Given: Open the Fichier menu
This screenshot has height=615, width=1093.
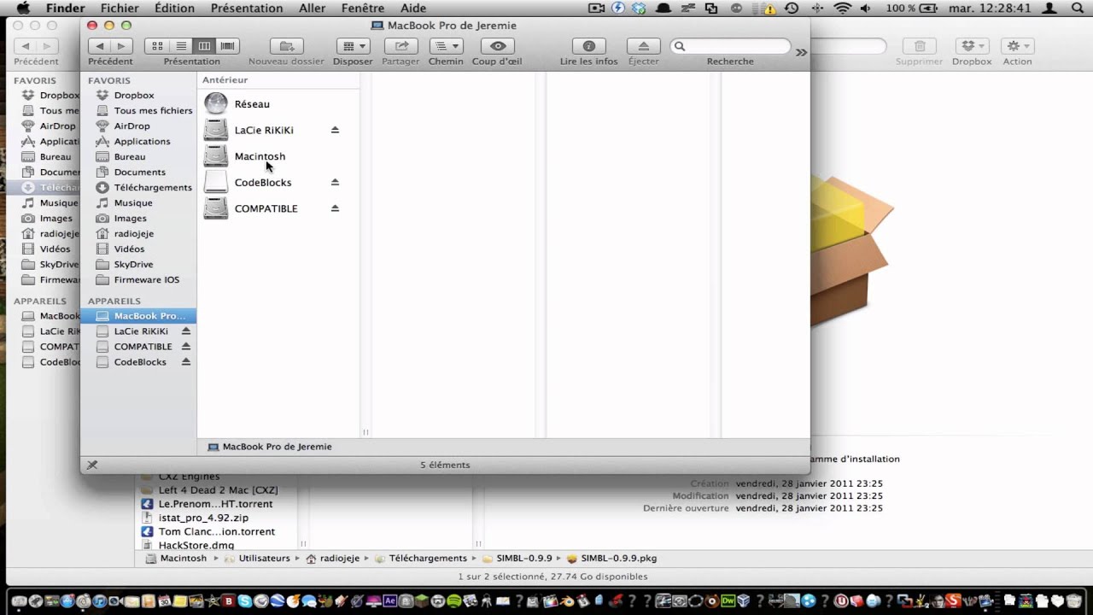Looking at the screenshot, I should coord(120,9).
